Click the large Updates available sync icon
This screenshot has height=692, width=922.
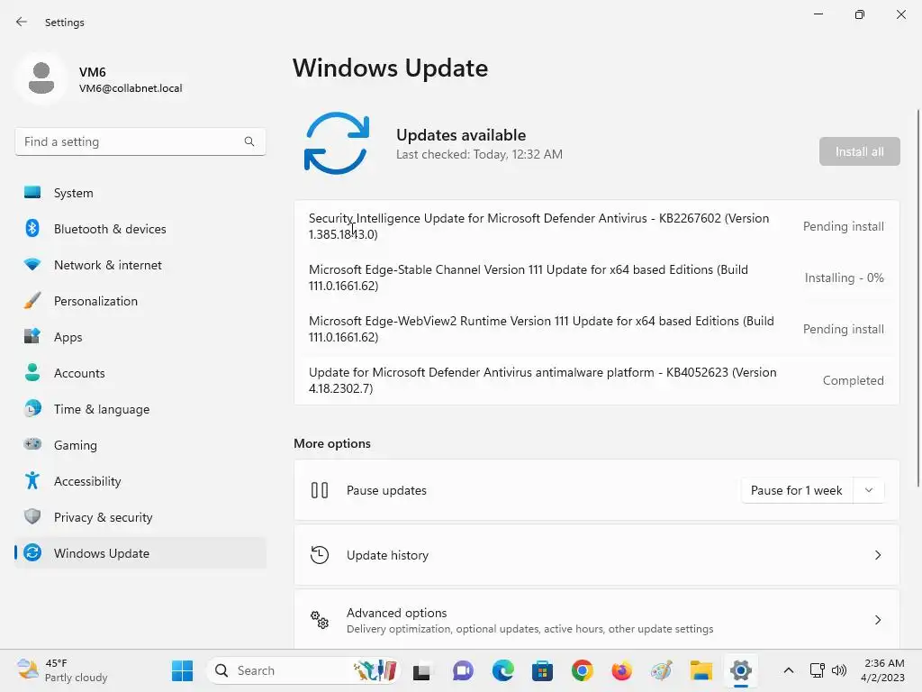337,143
